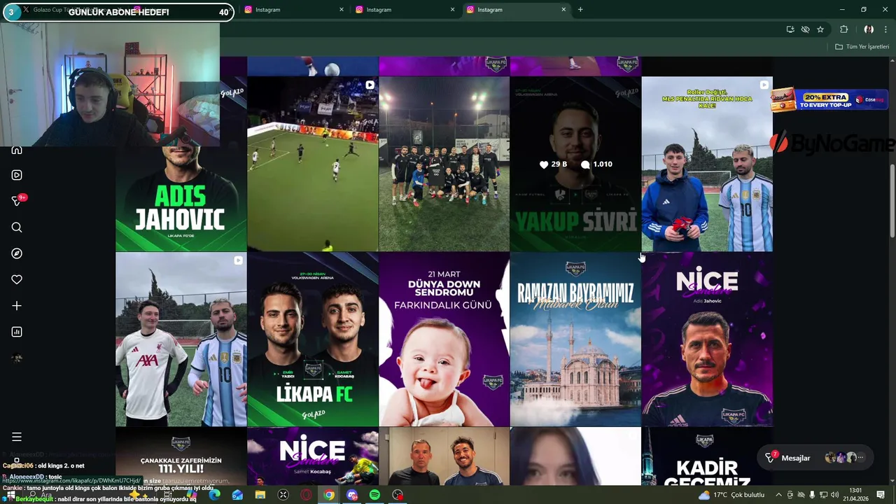Open the Dashboard chart icon in the sidebar
Viewport: 896px width, 504px height.
(x=17, y=332)
